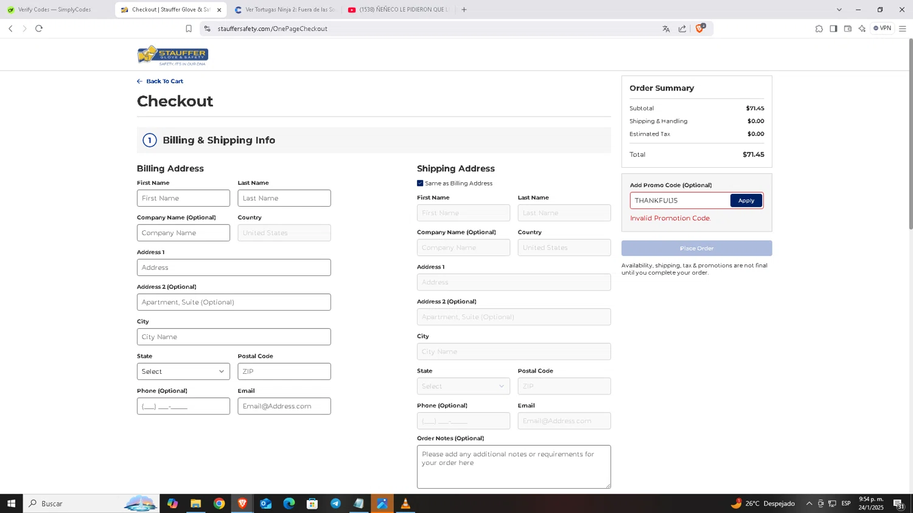Focus the billing Apartment, Suite field
The width and height of the screenshot is (913, 513).
click(234, 302)
